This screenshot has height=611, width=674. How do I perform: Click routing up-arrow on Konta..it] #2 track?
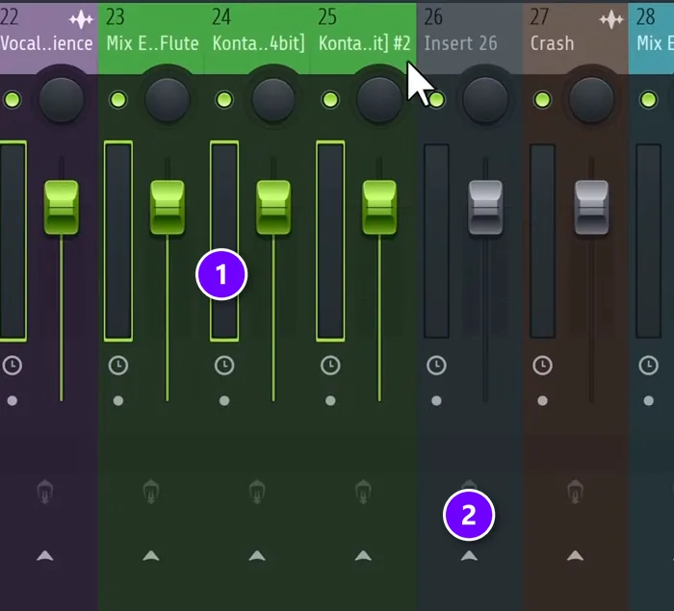click(x=363, y=556)
